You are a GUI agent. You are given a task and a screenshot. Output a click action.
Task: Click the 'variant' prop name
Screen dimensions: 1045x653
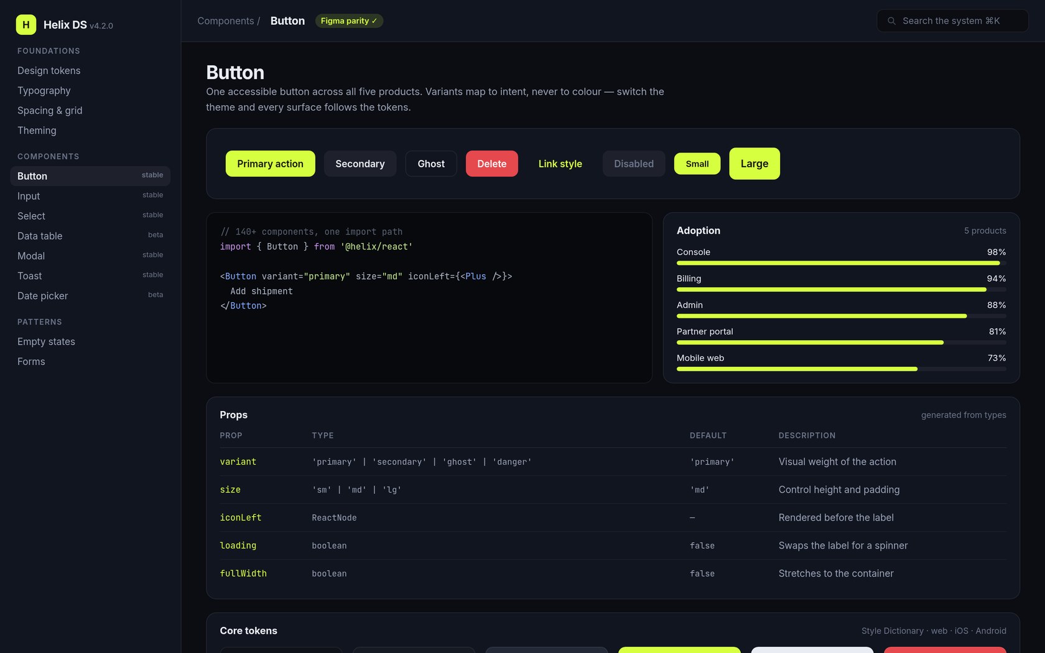pyautogui.click(x=238, y=461)
